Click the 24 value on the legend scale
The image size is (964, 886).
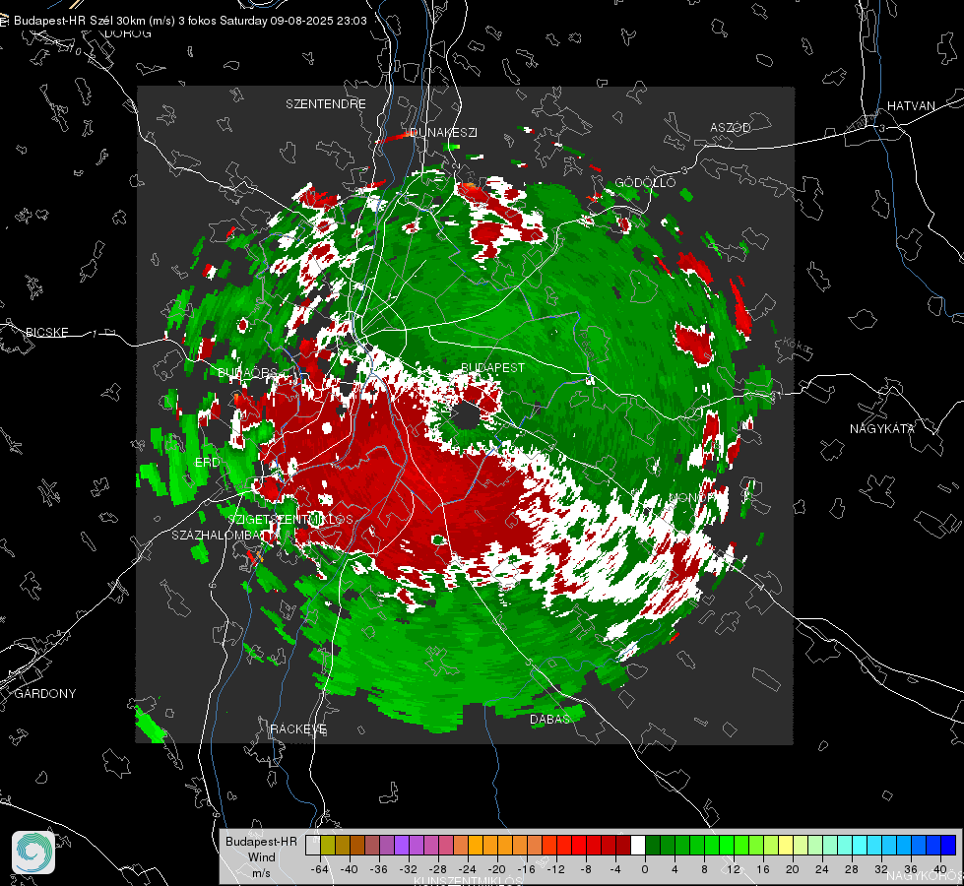tap(821, 869)
